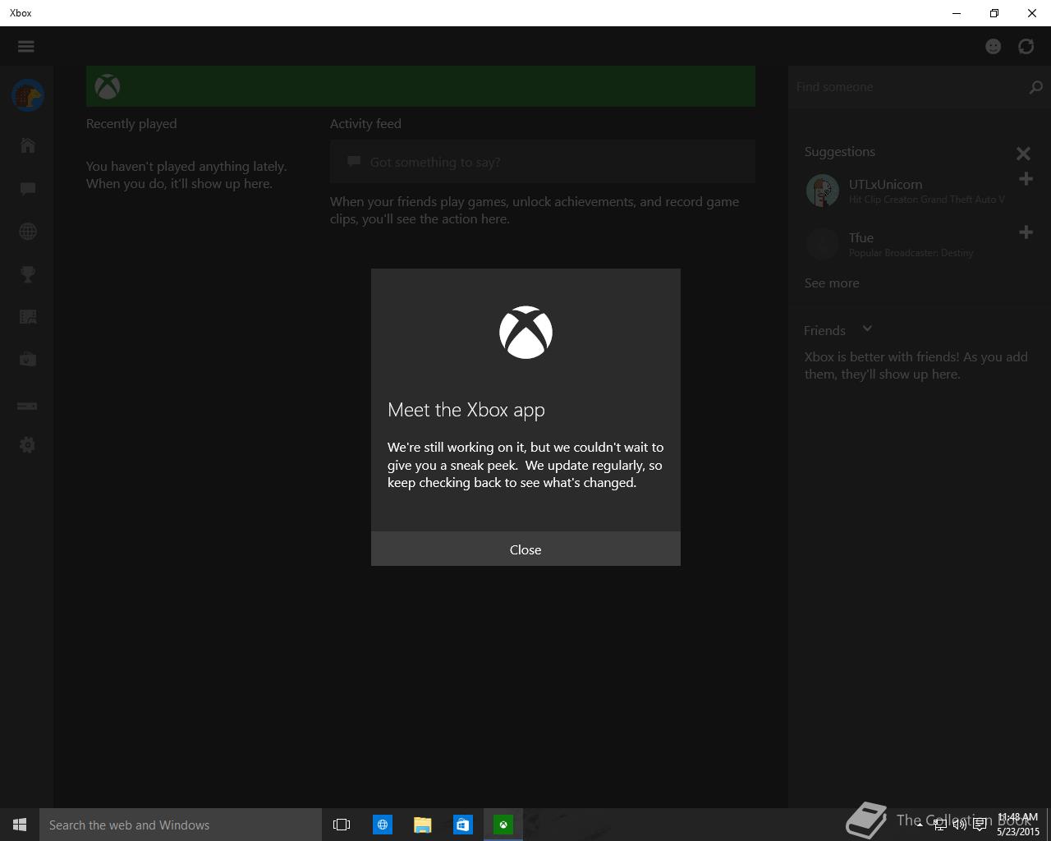Select the UTLxUnicorn name
The width and height of the screenshot is (1051, 841).
[885, 185]
